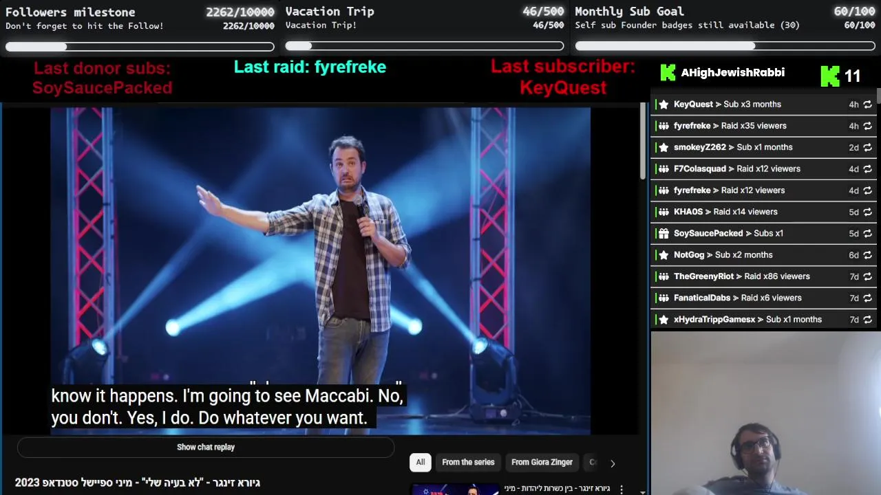Click the Last donor subs SoySaucePacked label

102,78
